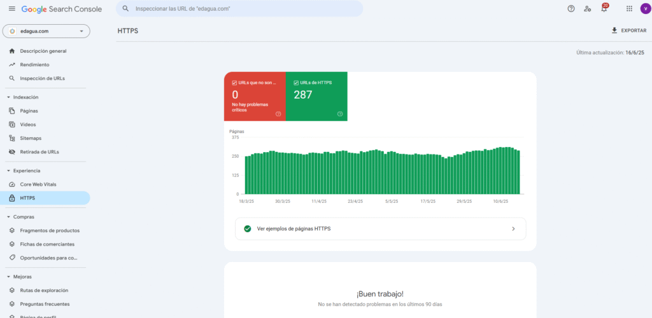The width and height of the screenshot is (652, 318).
Task: Toggle the 'URLs que no son' checkbox
Action: click(x=234, y=83)
